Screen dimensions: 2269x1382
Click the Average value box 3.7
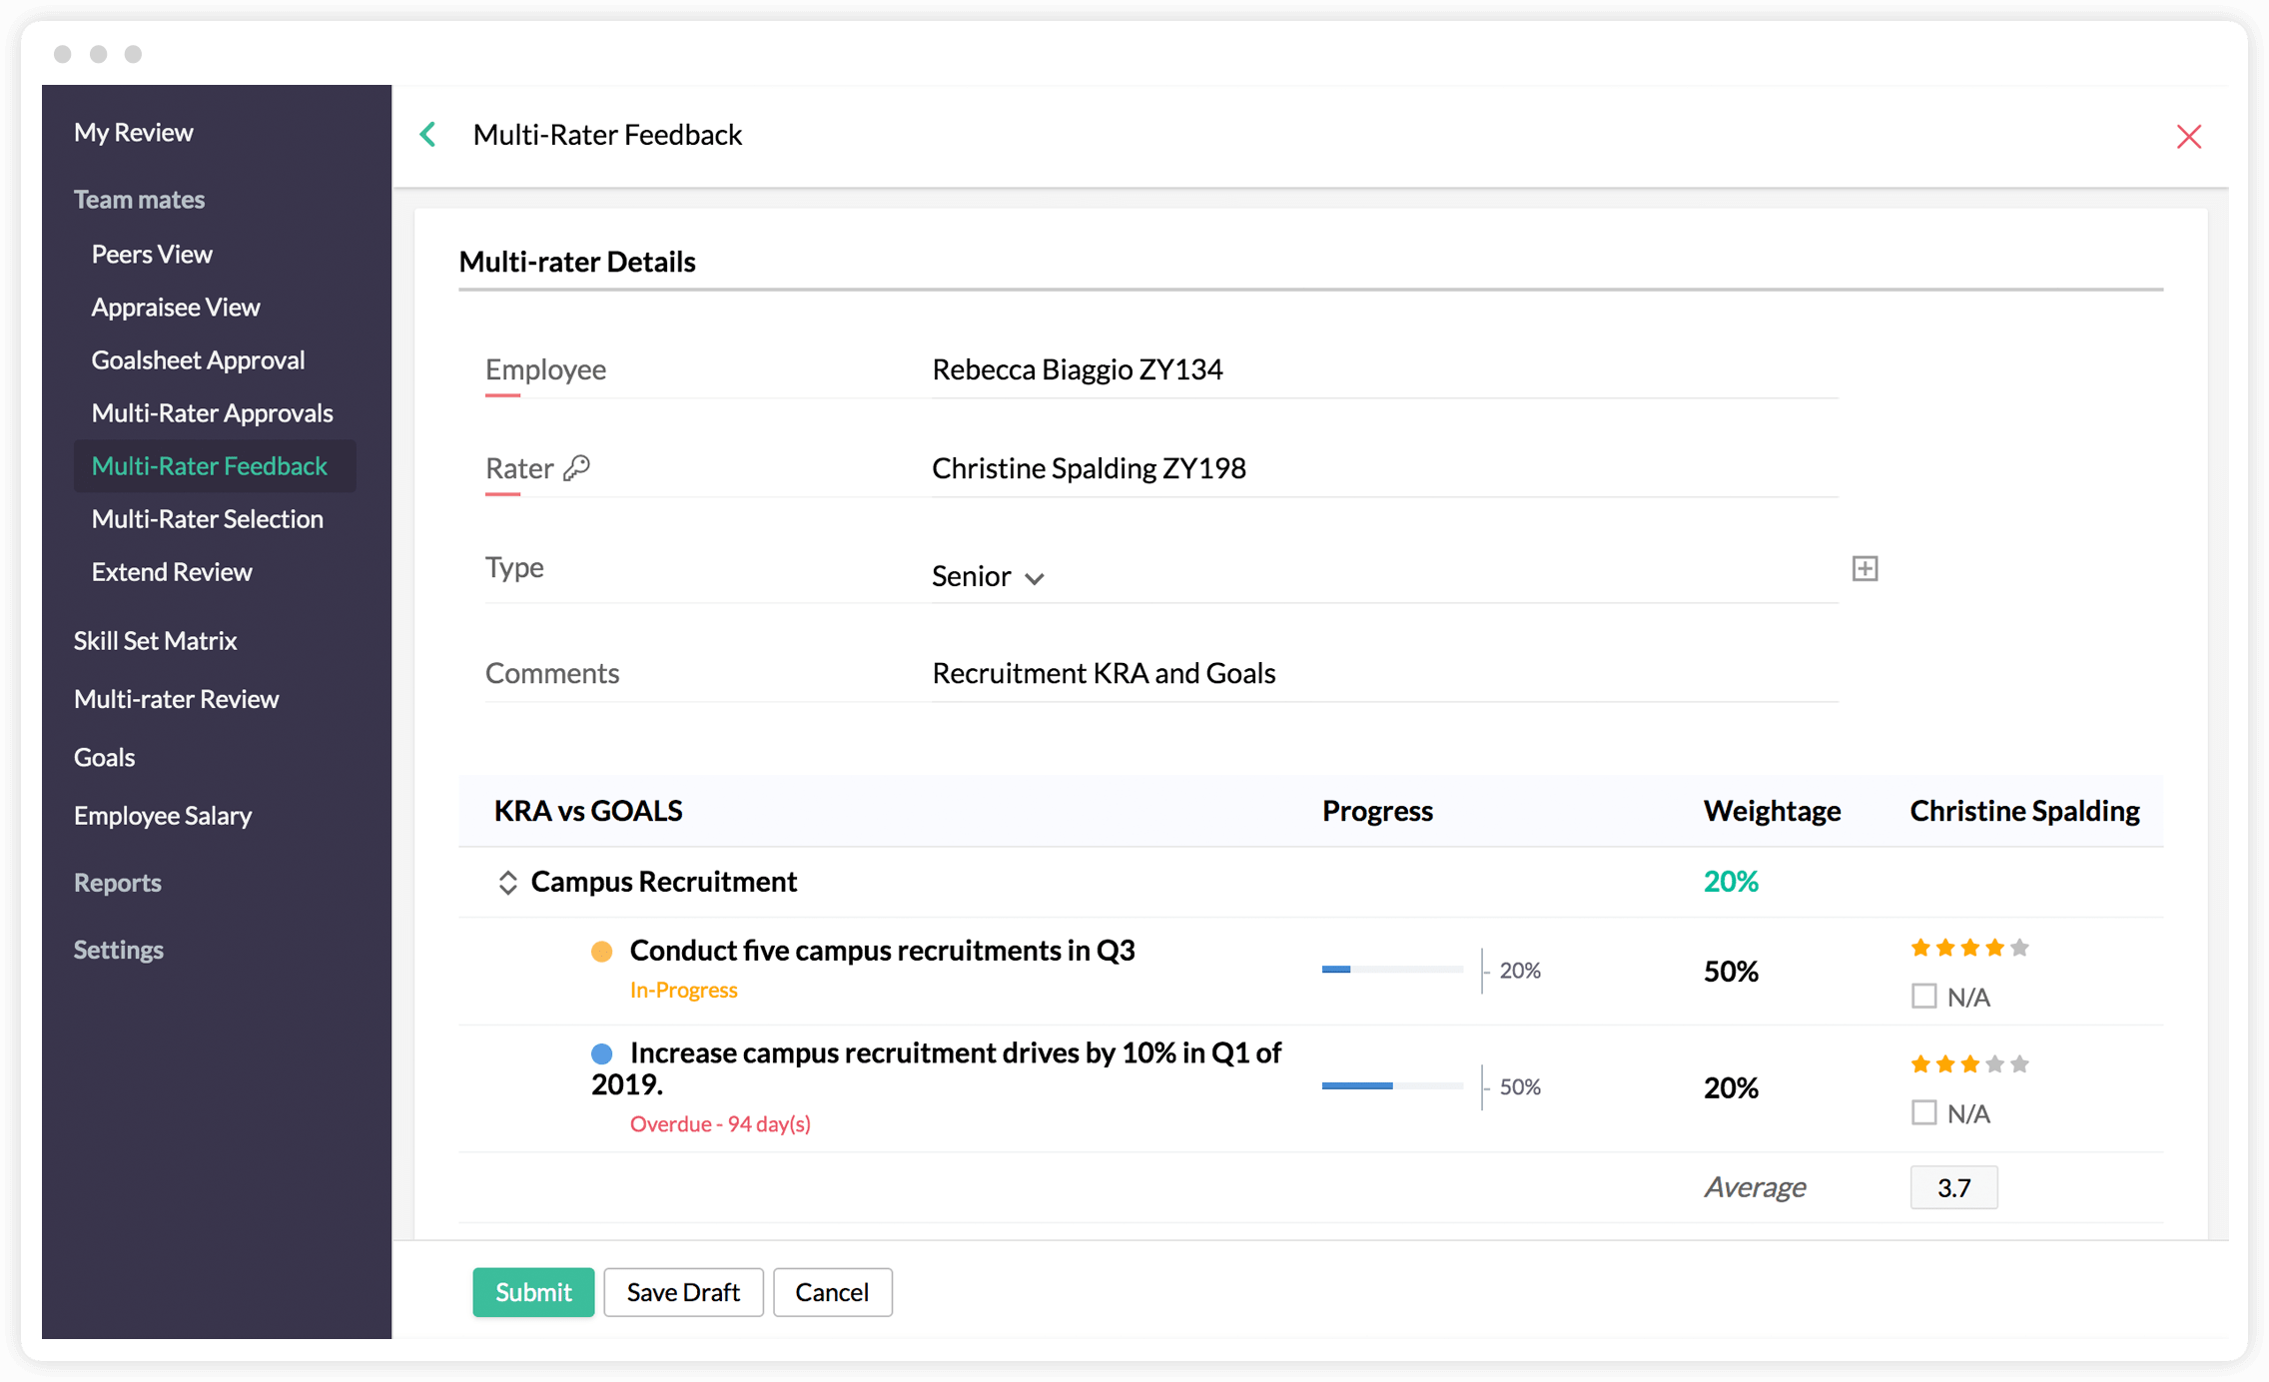1953,1187
